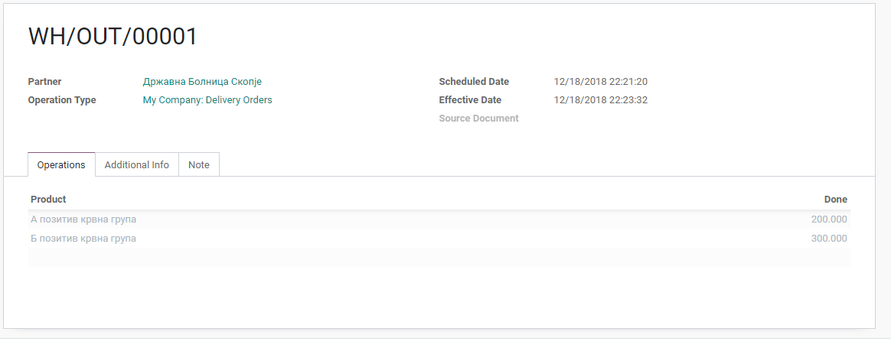891x351 pixels.
Task: Sort by the Product column header
Action: point(48,200)
